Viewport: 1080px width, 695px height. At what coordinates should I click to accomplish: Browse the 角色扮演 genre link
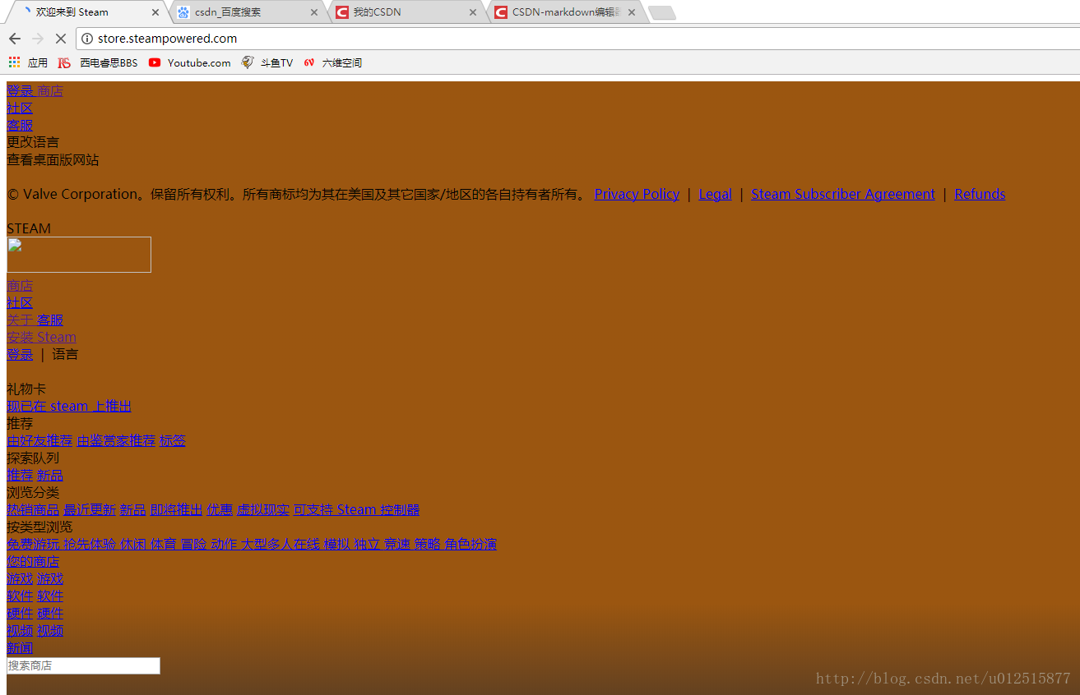pyautogui.click(x=470, y=544)
